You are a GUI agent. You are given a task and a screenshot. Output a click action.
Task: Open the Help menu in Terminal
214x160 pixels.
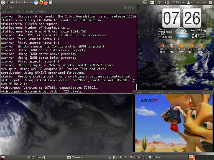[x=51, y=12]
